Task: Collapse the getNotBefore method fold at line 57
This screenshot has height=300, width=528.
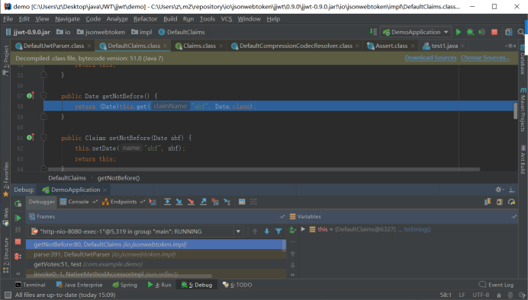Action: [x=43, y=96]
